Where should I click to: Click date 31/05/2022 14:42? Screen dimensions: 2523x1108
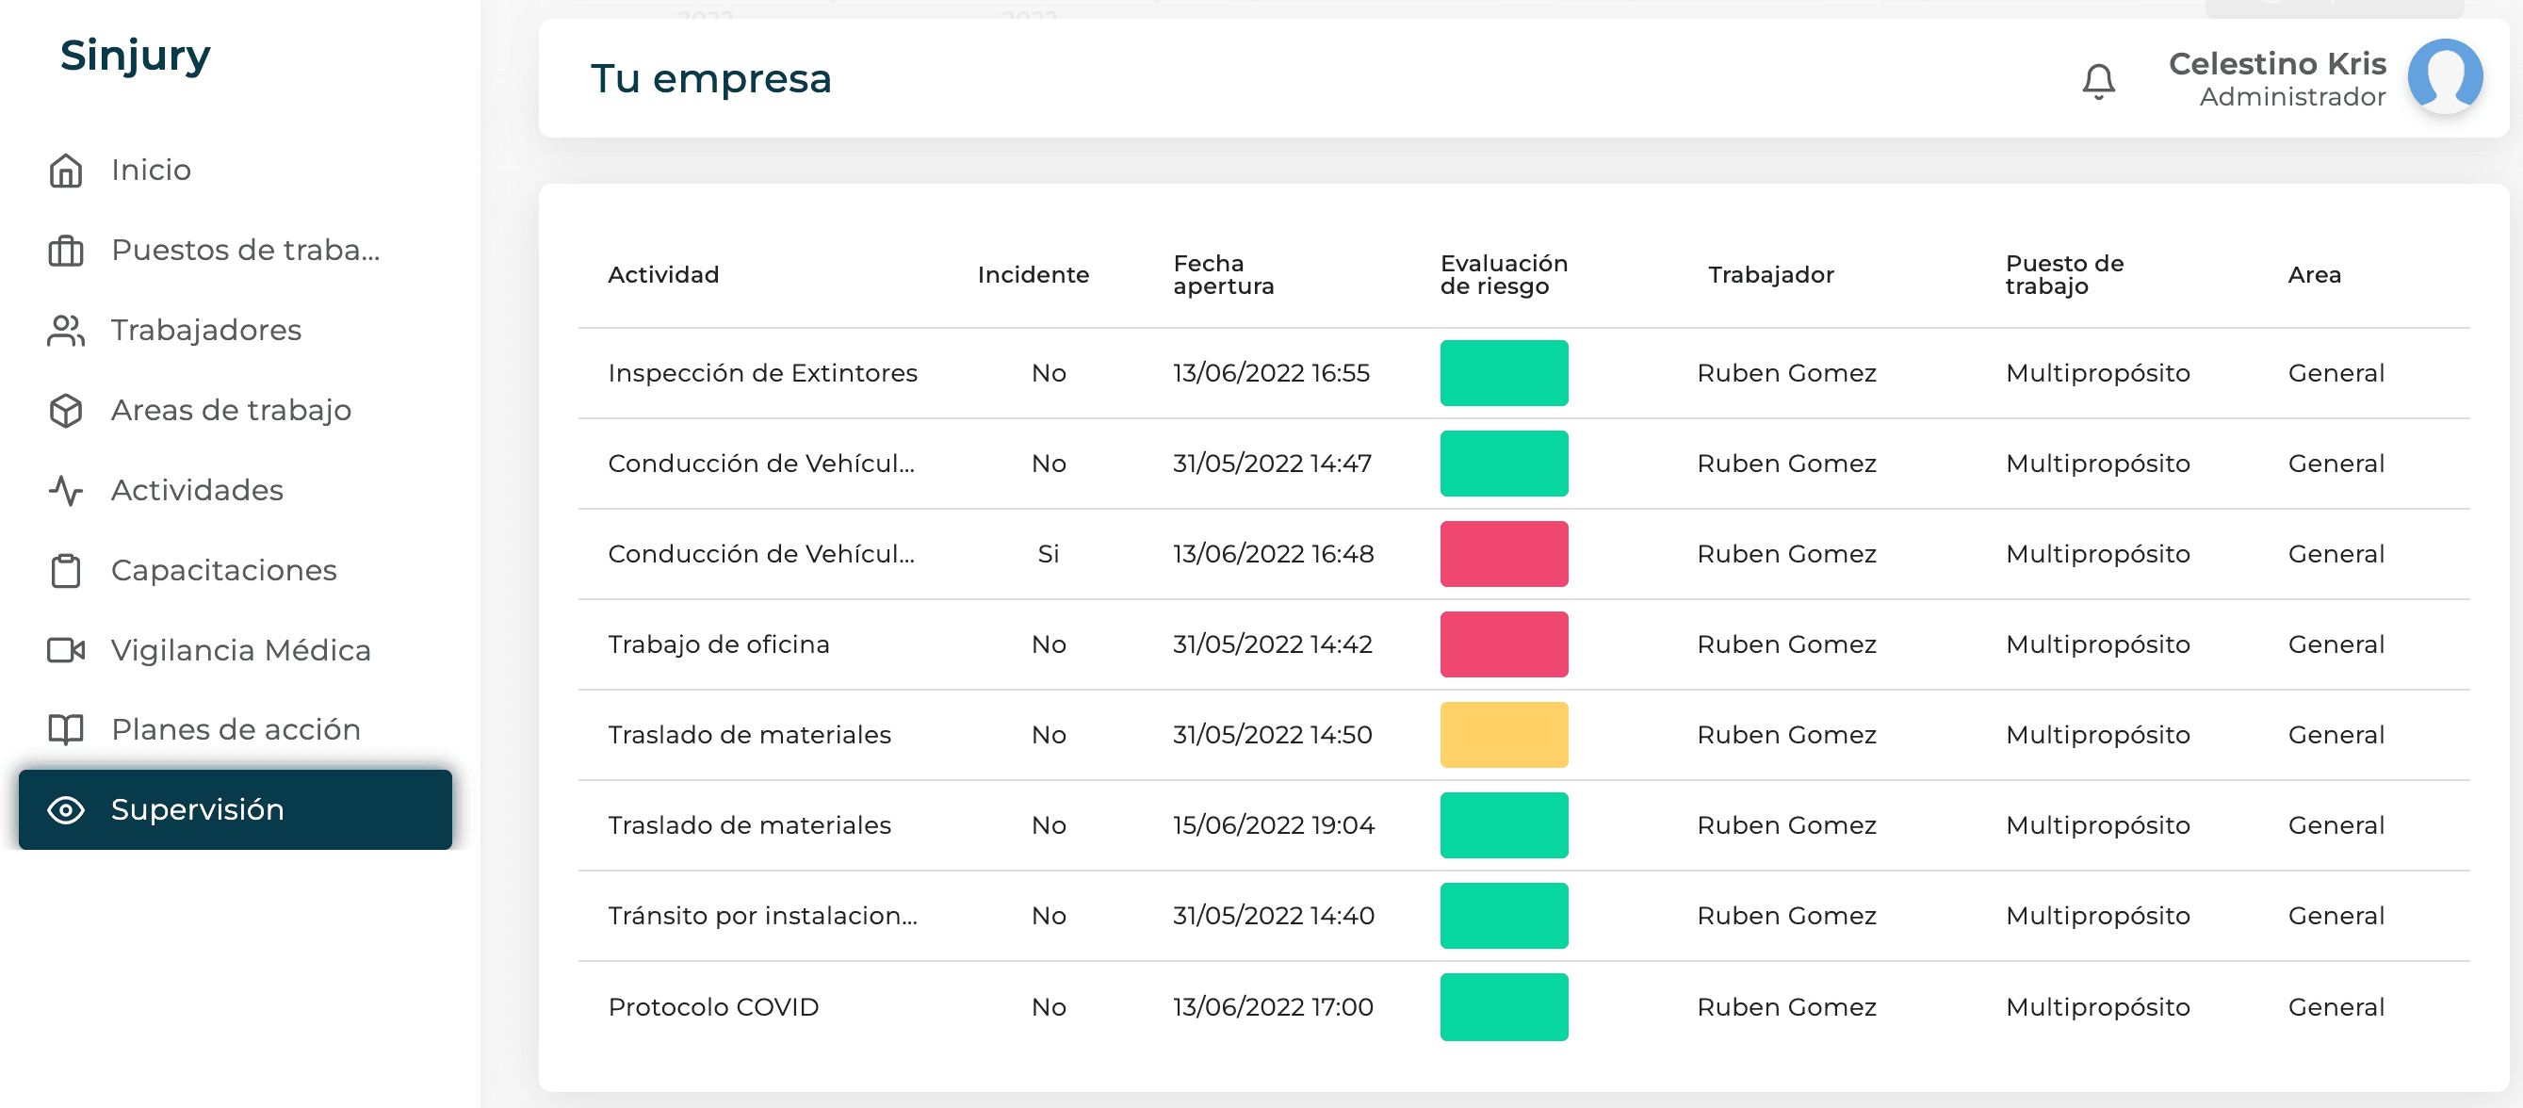[x=1272, y=644]
